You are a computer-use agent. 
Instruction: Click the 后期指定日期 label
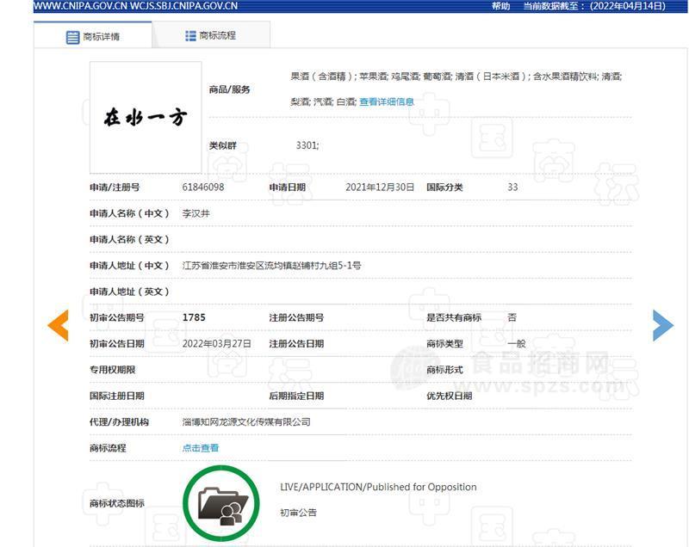tap(296, 396)
